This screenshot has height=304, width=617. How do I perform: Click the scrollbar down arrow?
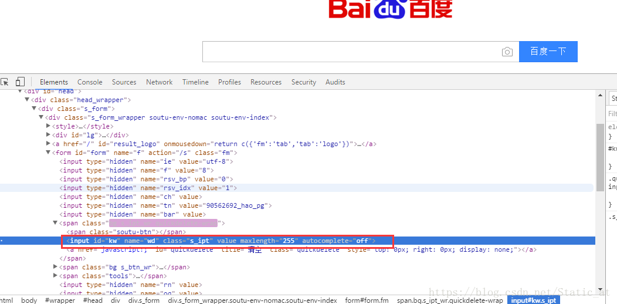coord(601,289)
